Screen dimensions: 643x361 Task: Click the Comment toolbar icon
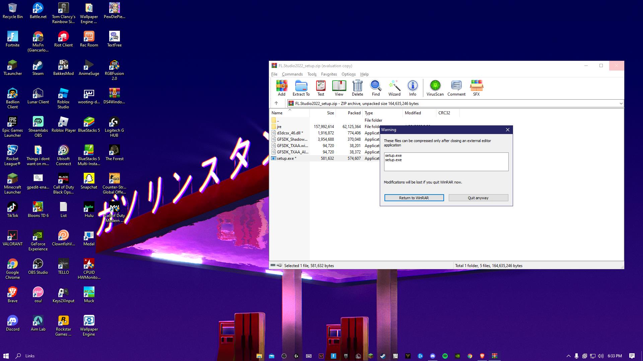[456, 88]
